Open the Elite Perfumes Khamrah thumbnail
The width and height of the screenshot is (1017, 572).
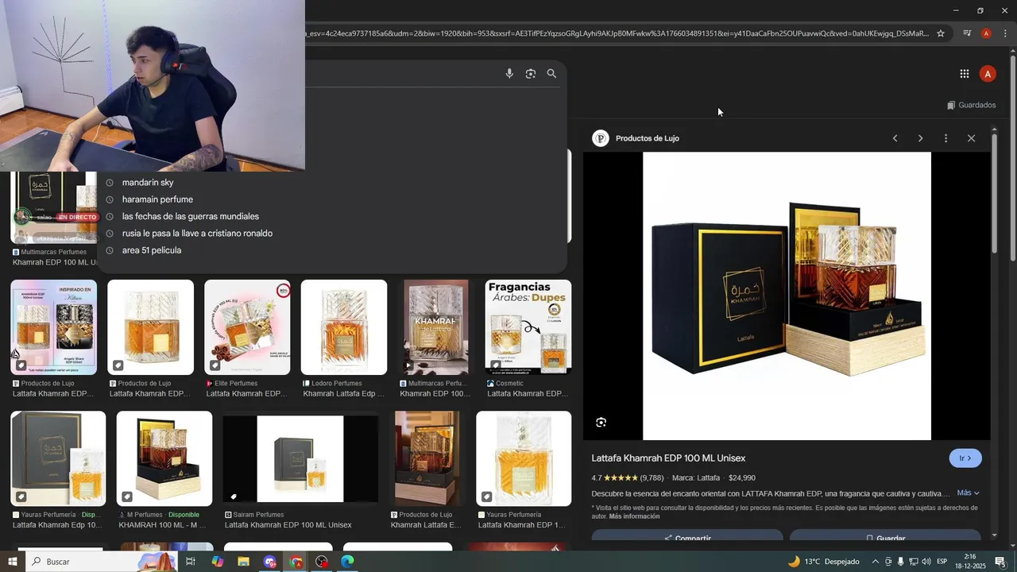click(247, 327)
